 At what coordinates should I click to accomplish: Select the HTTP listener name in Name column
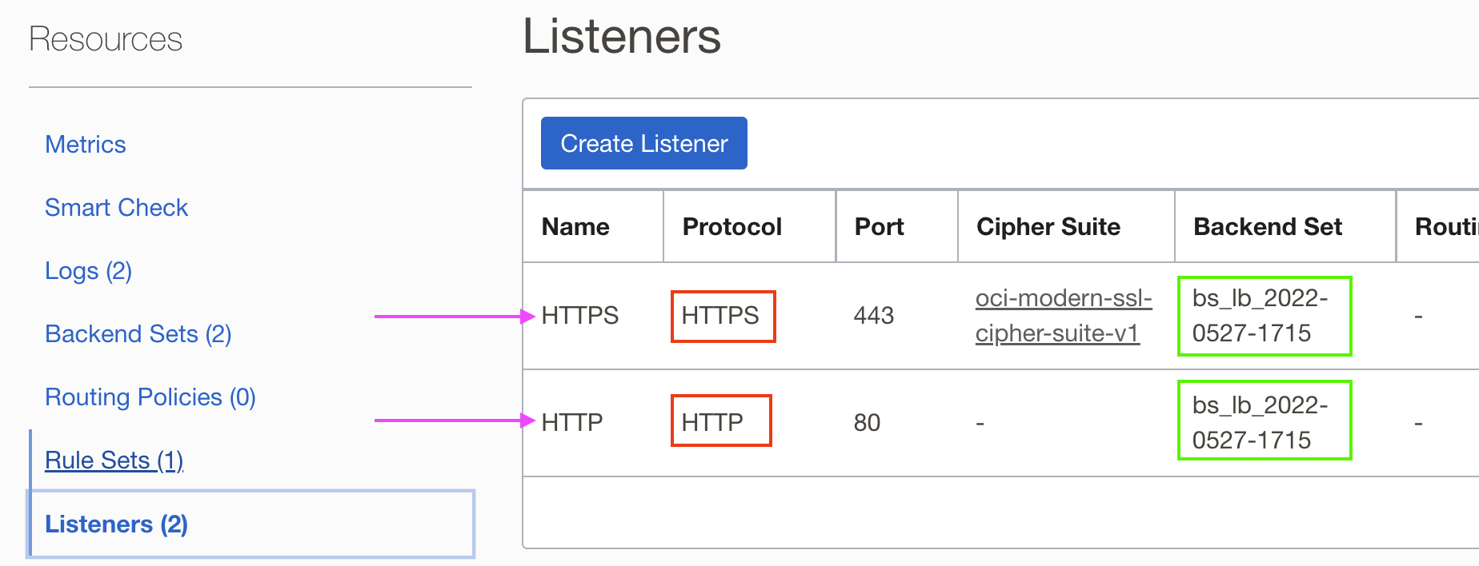click(x=571, y=422)
